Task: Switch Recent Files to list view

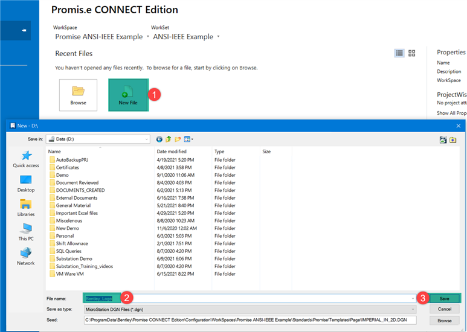Action: tap(399, 53)
